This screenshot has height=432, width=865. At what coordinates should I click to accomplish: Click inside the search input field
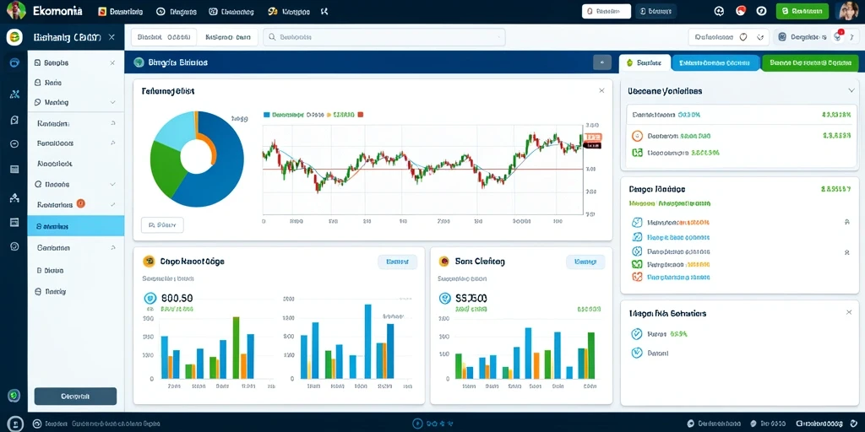pos(384,37)
